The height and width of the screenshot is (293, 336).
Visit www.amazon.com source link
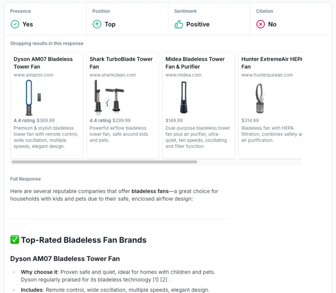click(x=33, y=75)
